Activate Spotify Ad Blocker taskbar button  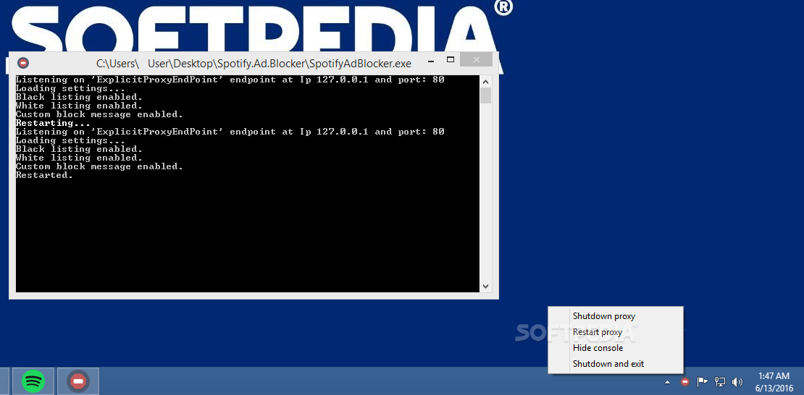pos(78,381)
